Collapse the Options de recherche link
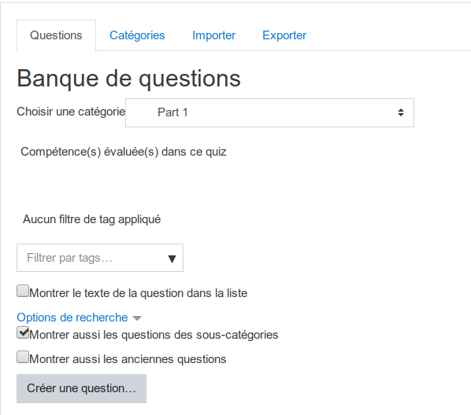 (72, 318)
